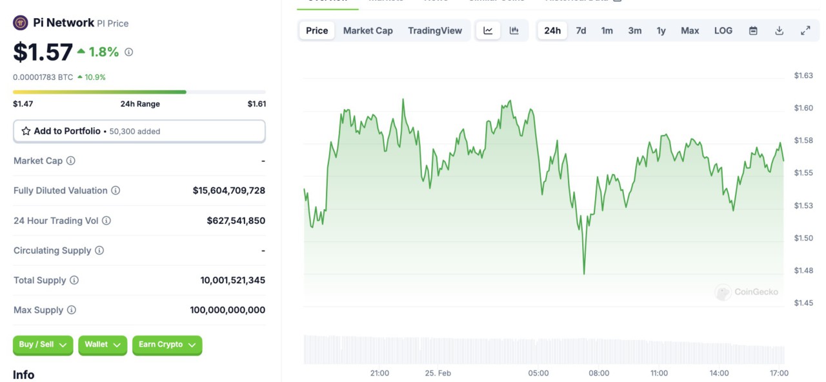Image resolution: width=826 pixels, height=382 pixels.
Task: Switch chart to TradingView tab
Action: (x=435, y=30)
